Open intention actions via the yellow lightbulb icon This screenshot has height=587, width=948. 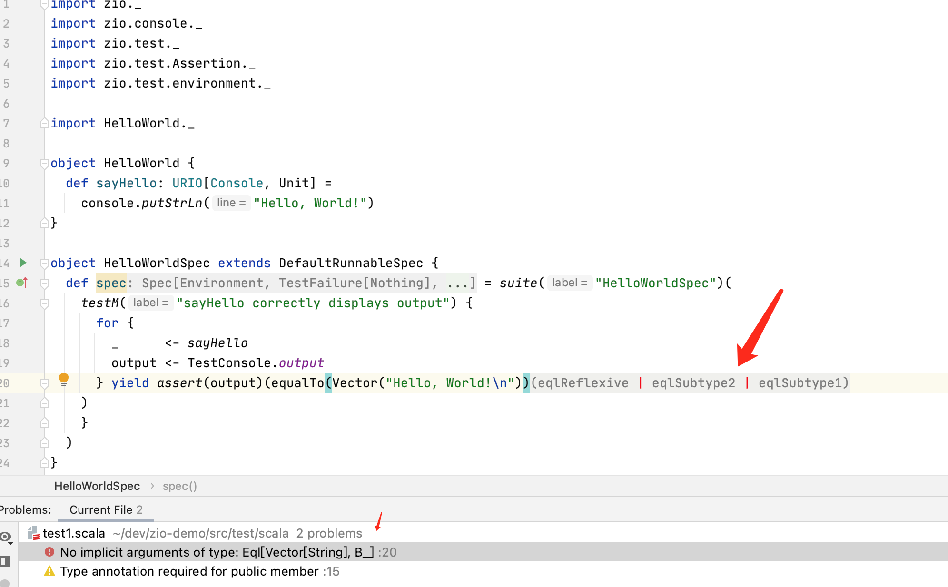click(64, 381)
